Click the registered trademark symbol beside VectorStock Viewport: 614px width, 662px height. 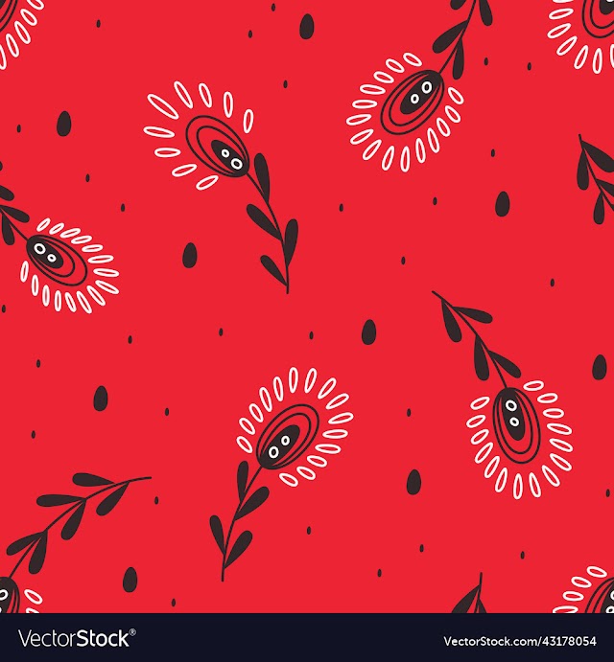click(132, 632)
